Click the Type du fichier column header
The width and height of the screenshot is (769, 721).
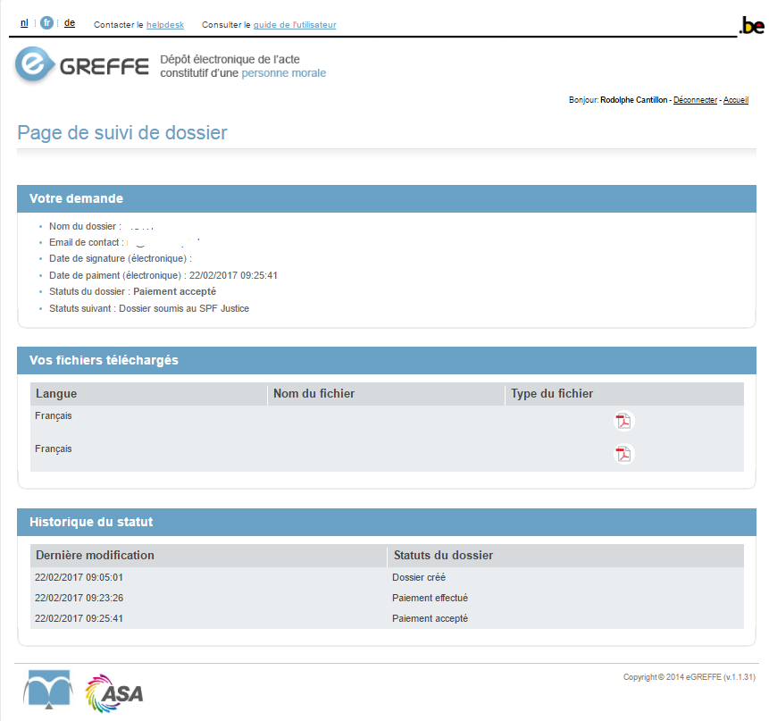point(551,394)
